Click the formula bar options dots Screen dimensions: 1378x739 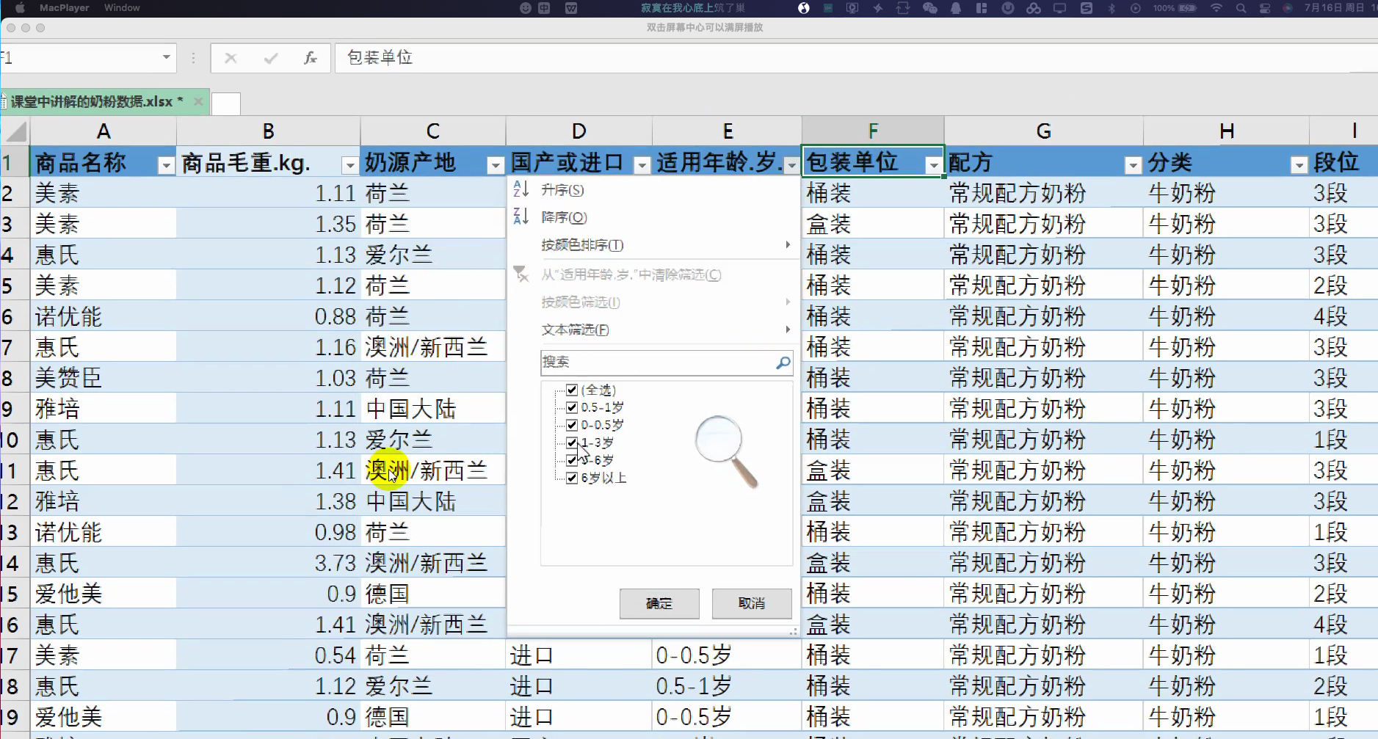pyautogui.click(x=193, y=58)
